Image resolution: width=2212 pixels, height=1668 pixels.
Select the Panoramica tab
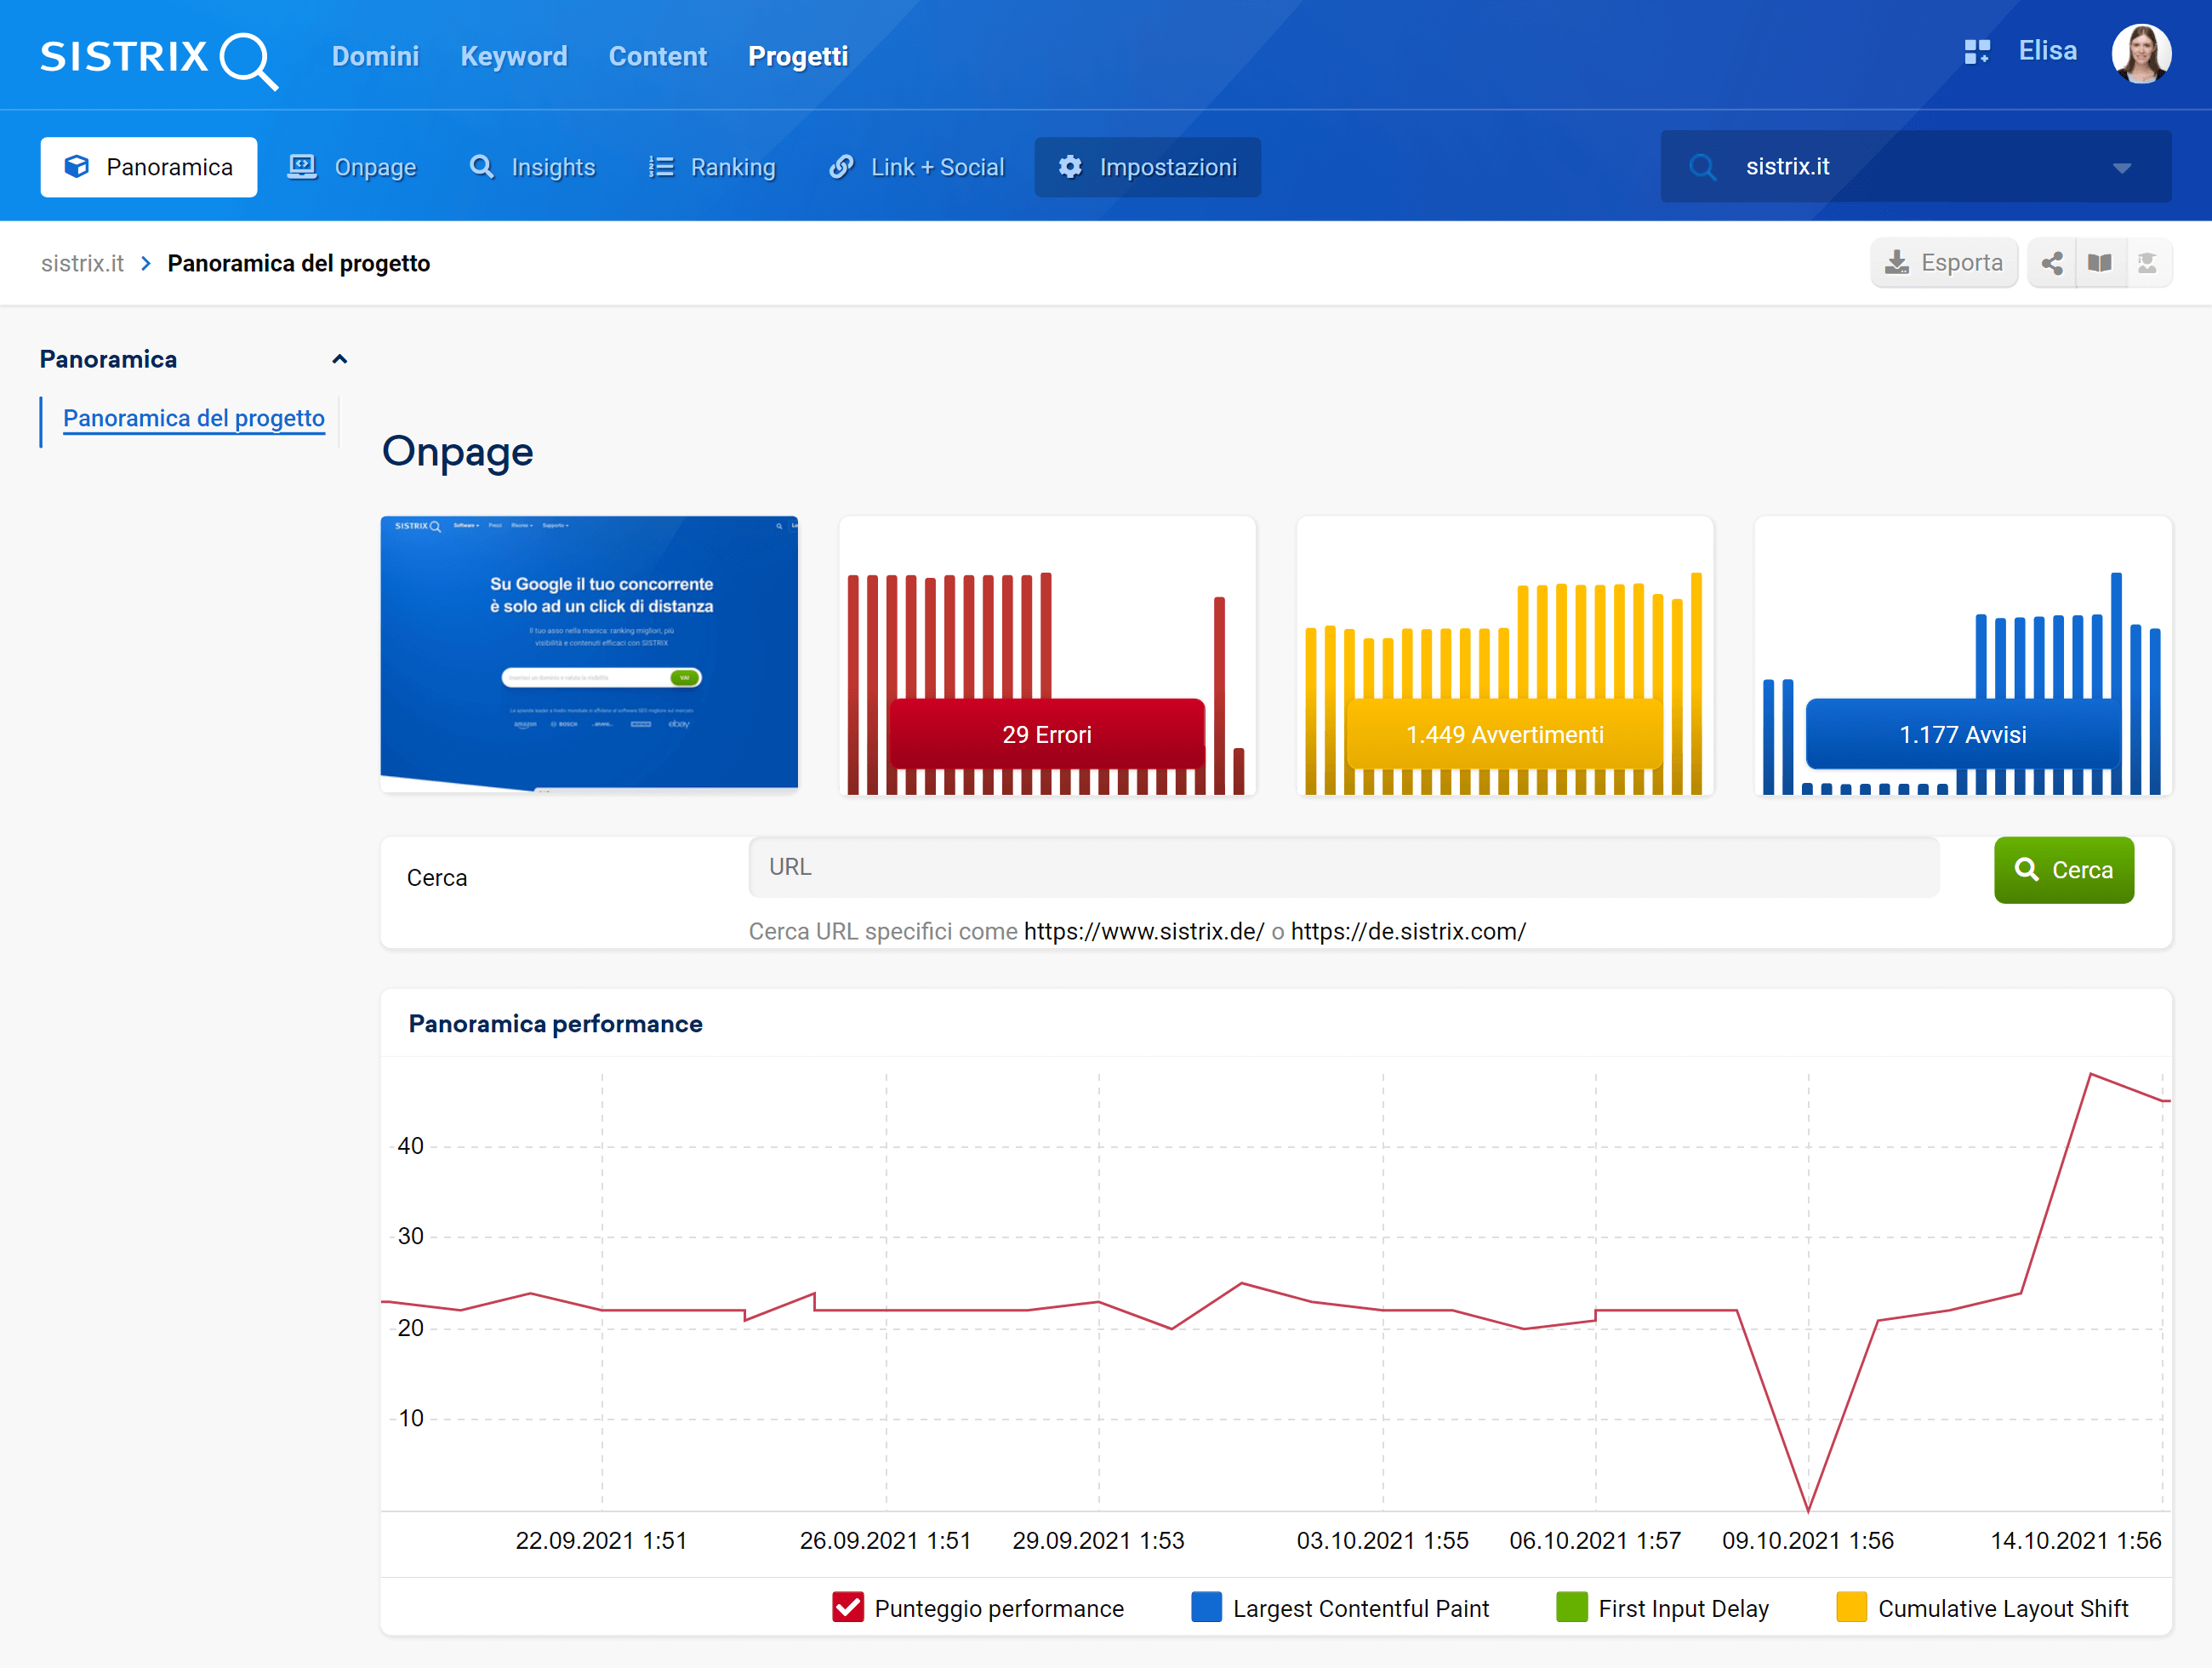coord(149,167)
